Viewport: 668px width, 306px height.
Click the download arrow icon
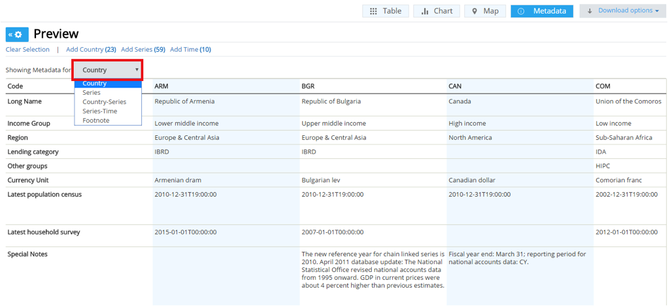[590, 11]
